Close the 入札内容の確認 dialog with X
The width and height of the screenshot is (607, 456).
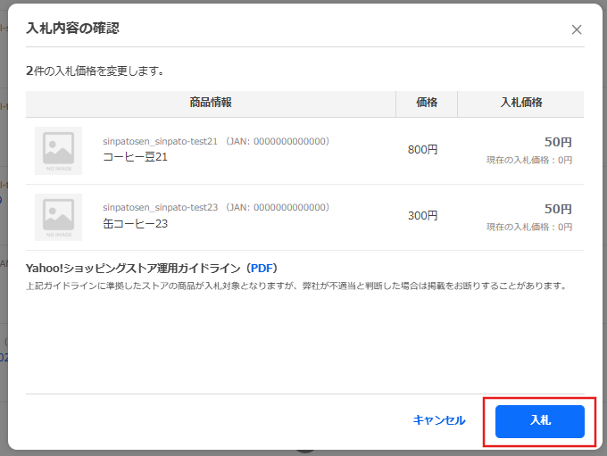pyautogui.click(x=577, y=29)
